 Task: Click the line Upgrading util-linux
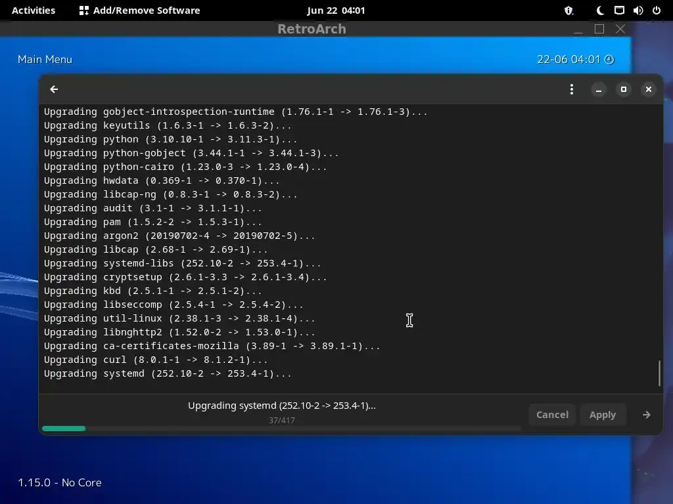tap(179, 318)
